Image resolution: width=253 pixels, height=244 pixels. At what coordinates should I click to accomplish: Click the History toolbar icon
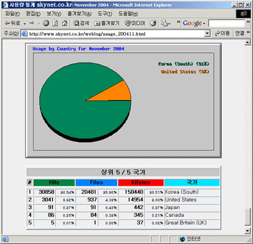(x=153, y=23)
